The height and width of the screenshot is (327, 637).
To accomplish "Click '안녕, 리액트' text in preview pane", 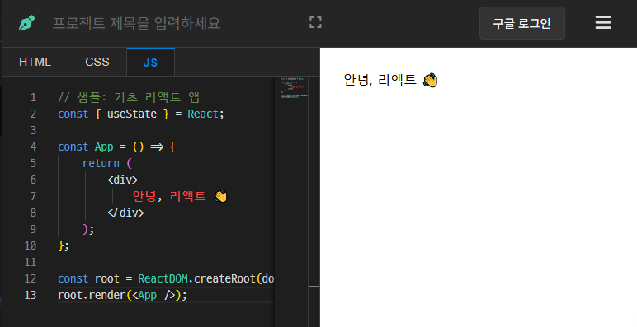I will click(380, 80).
